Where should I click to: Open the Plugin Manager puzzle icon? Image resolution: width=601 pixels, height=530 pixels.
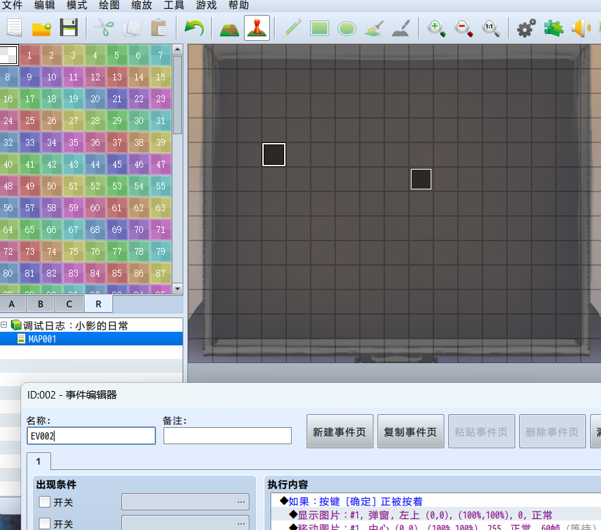(x=553, y=28)
